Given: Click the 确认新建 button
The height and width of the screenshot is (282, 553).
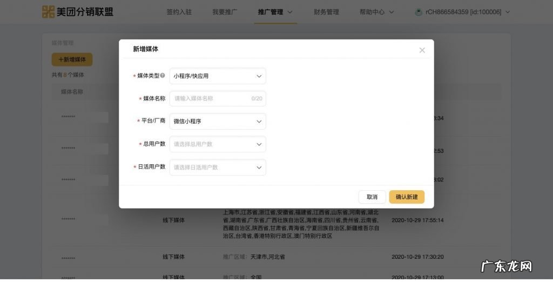Looking at the screenshot, I should 407,197.
